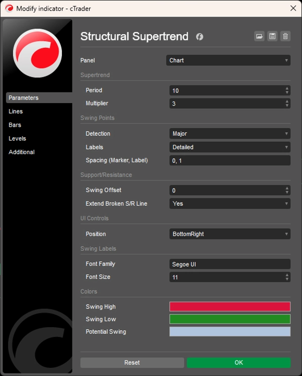This screenshot has height=376, width=302.
Task: Click the load preset folder icon
Action: tap(259, 36)
